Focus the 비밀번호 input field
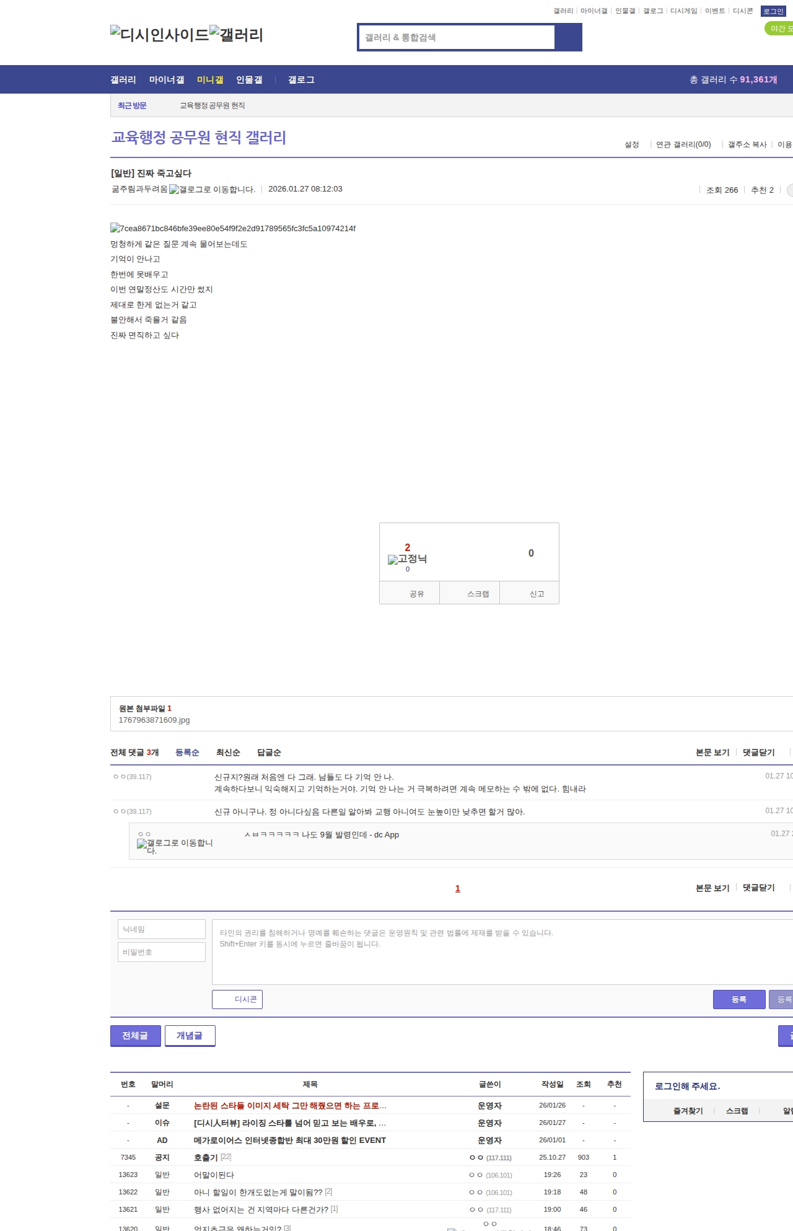The image size is (793, 1231). (162, 952)
